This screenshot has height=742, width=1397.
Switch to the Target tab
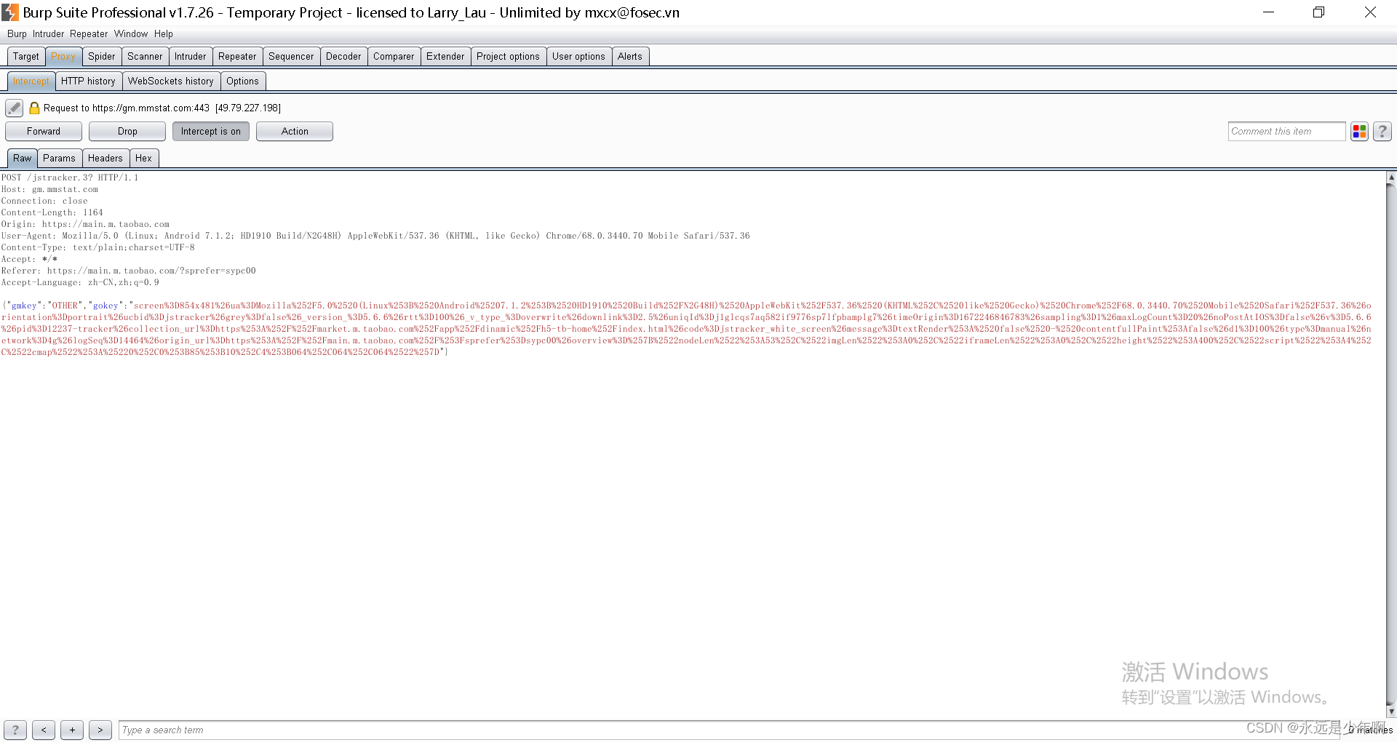pyautogui.click(x=26, y=57)
